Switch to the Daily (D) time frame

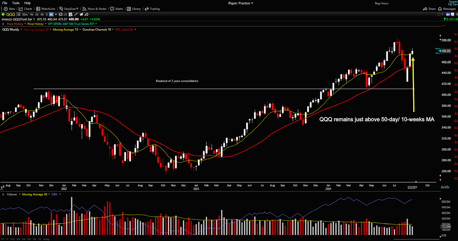point(47,14)
